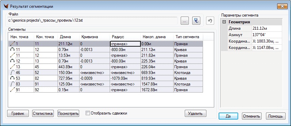Click the undo arrow icon button
The image size is (291, 126).
click(x=210, y=21)
